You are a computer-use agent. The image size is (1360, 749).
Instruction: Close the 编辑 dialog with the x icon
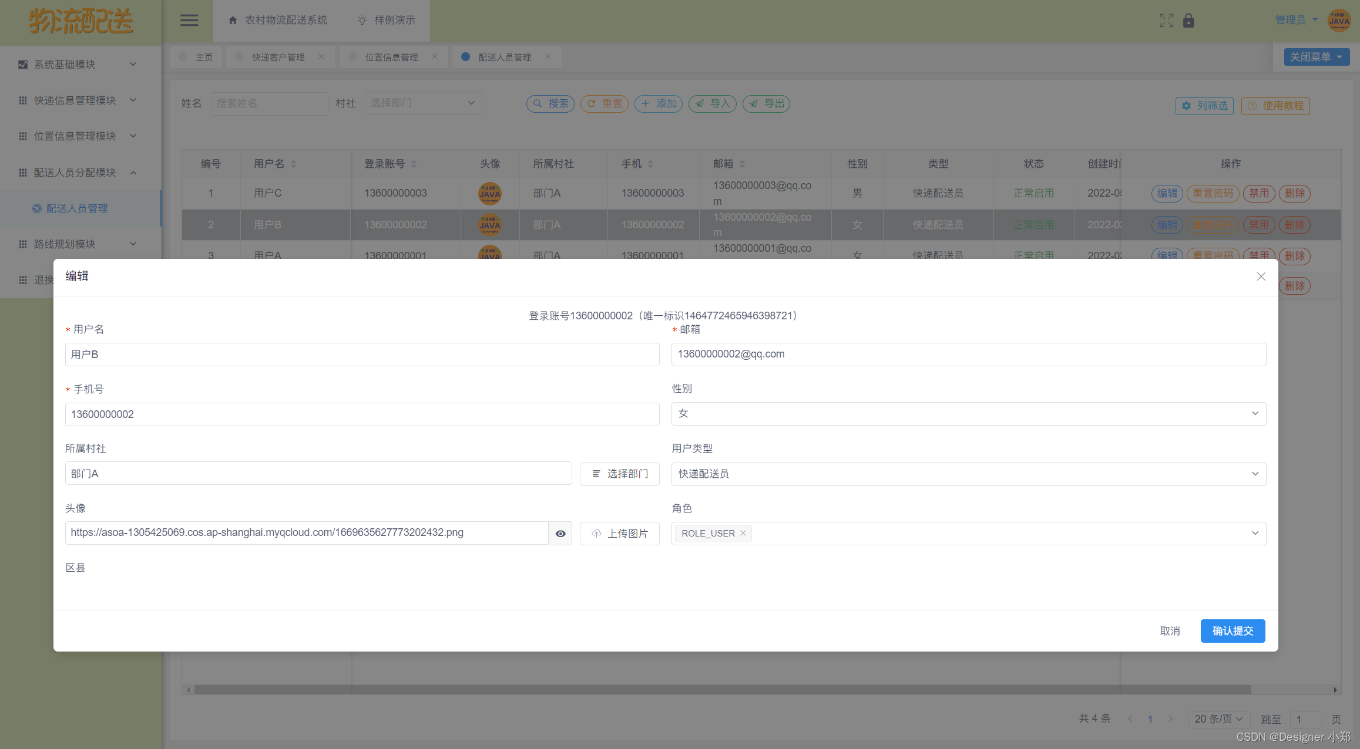pyautogui.click(x=1261, y=276)
